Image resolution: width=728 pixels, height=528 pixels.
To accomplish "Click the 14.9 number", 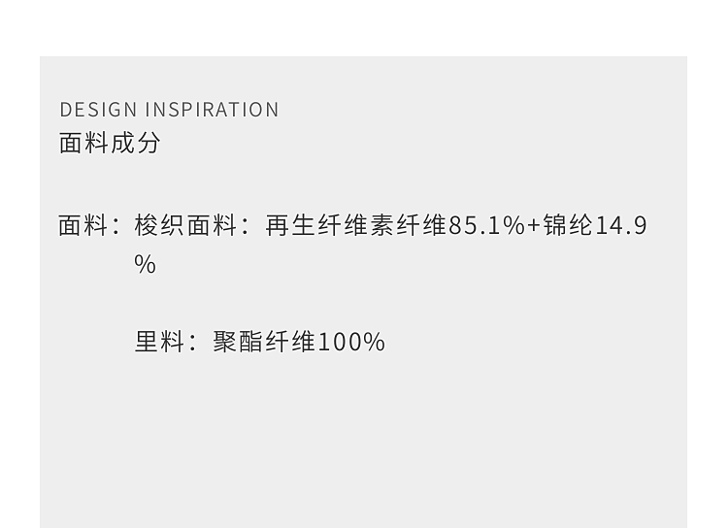I will 620,226.
